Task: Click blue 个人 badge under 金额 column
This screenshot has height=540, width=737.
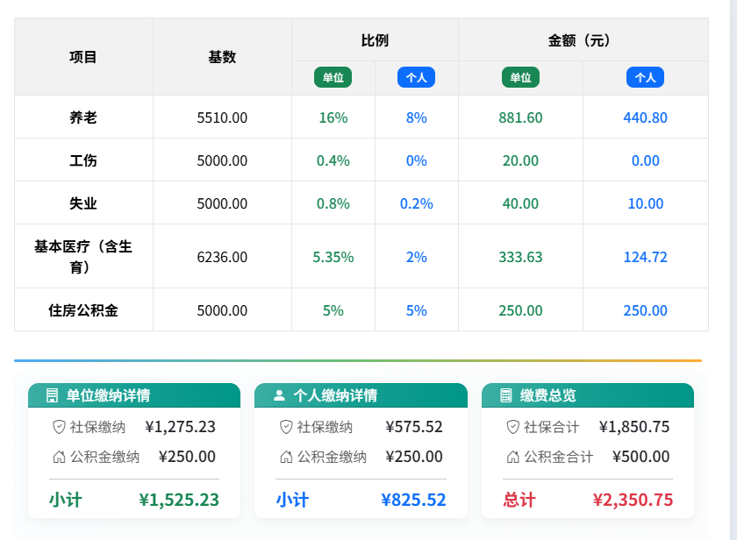Action: (645, 77)
